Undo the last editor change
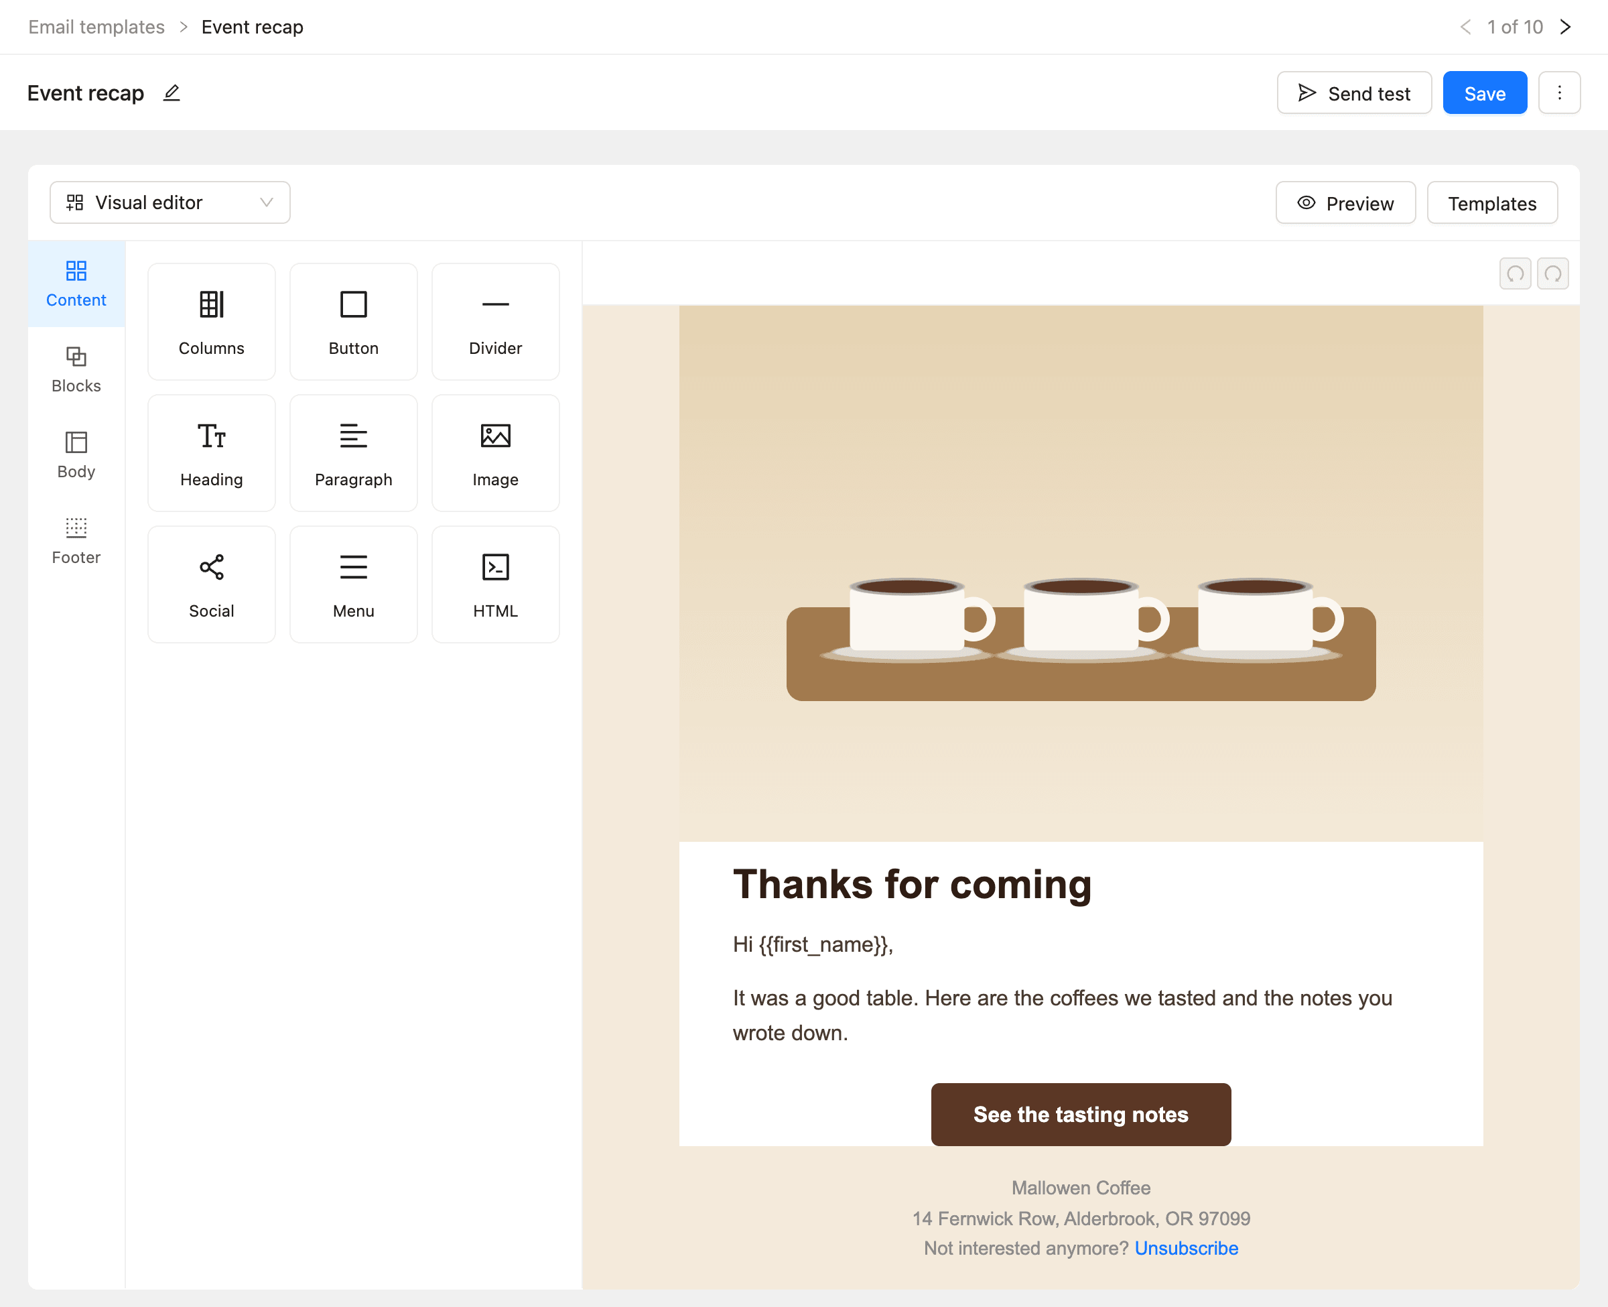 tap(1515, 273)
